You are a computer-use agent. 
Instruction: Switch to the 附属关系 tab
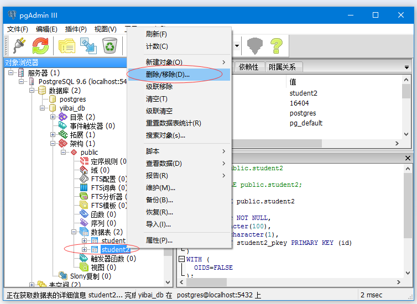point(282,67)
